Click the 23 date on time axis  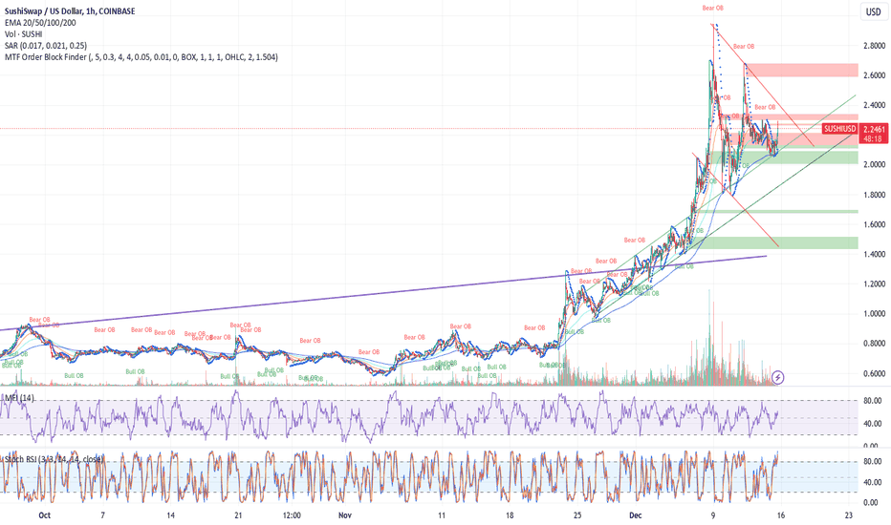point(849,515)
